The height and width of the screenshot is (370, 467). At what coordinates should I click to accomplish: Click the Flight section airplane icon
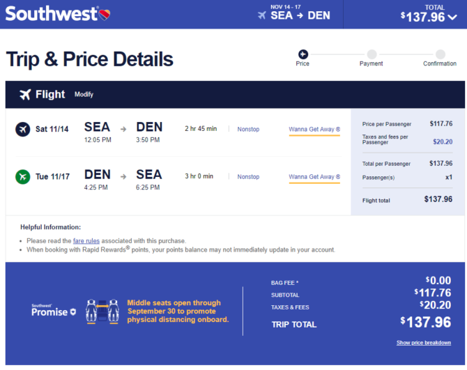(x=25, y=94)
